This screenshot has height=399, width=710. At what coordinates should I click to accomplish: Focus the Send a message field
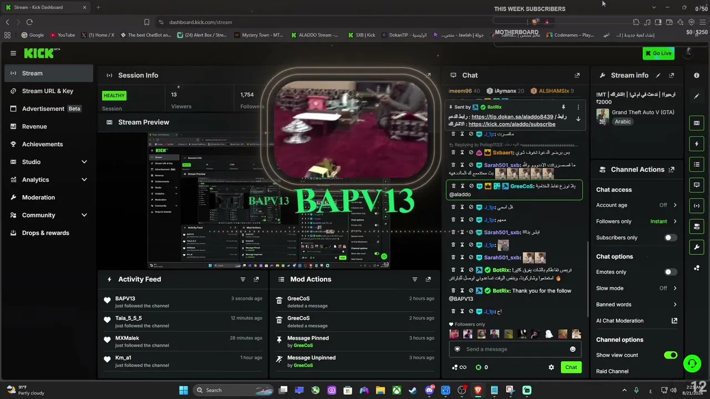[515, 349]
